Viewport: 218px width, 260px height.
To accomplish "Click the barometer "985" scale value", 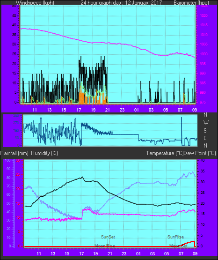I will [x=203, y=83].
